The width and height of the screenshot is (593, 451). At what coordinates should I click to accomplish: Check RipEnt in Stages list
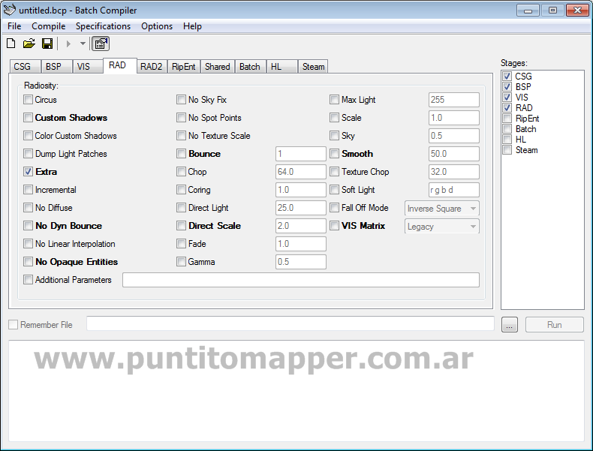pyautogui.click(x=507, y=119)
